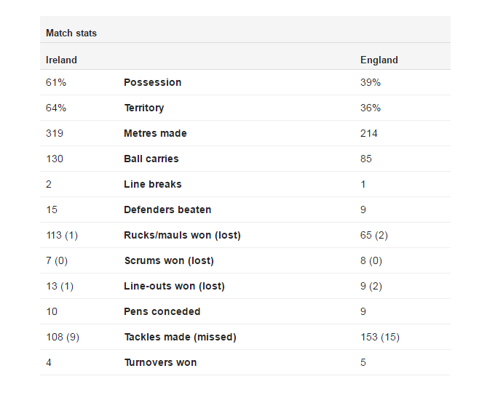Select the Ireland column header
This screenshot has height=395, width=495.
coord(61,60)
